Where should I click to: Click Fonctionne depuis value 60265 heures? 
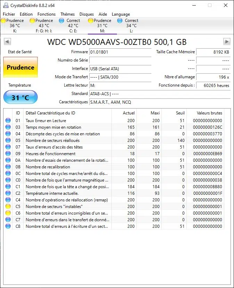click(x=213, y=86)
